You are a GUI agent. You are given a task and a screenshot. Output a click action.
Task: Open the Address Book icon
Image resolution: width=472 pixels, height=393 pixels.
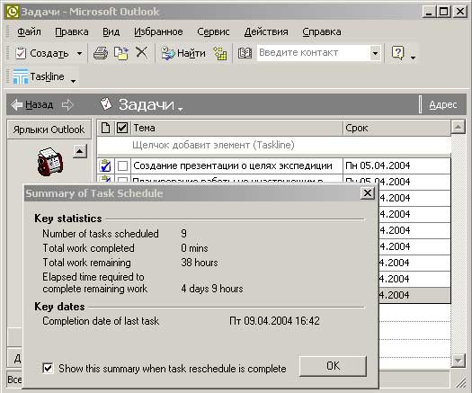point(245,53)
